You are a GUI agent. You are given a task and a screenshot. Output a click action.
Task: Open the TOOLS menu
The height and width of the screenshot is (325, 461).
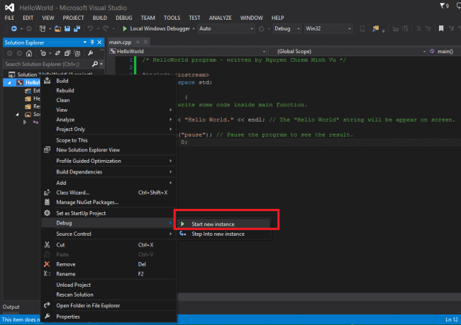click(172, 18)
